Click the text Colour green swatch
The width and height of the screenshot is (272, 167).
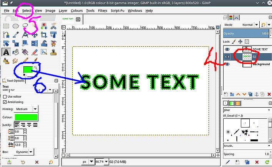[26, 117]
